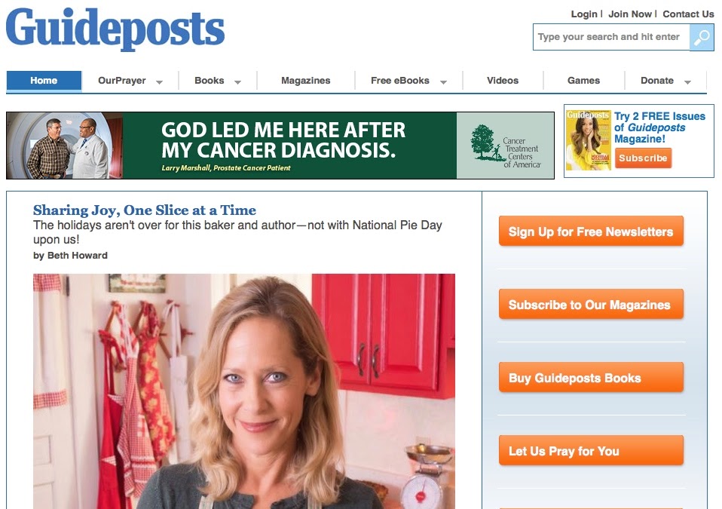Screen dimensions: 722x509
Task: Click the Buy Guideposts Books button
Action: (x=591, y=378)
